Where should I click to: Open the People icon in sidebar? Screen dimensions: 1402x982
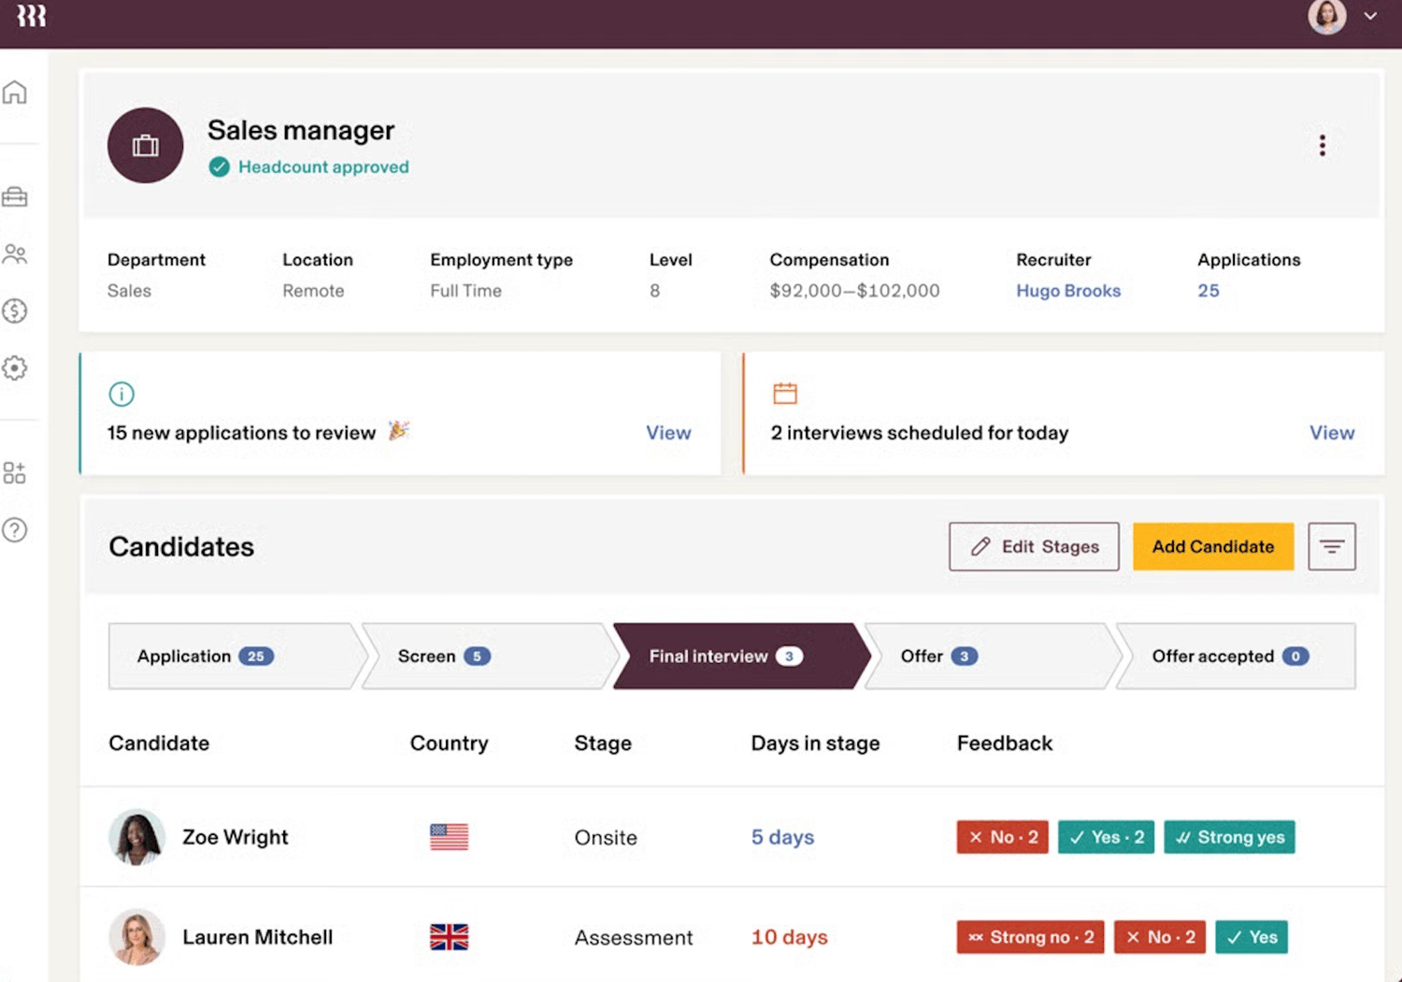coord(15,253)
